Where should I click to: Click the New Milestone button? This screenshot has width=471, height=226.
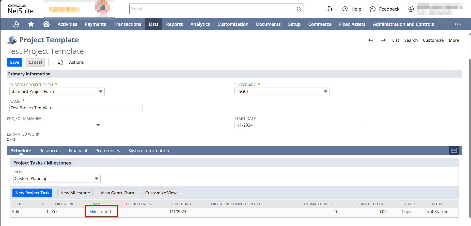(75, 193)
